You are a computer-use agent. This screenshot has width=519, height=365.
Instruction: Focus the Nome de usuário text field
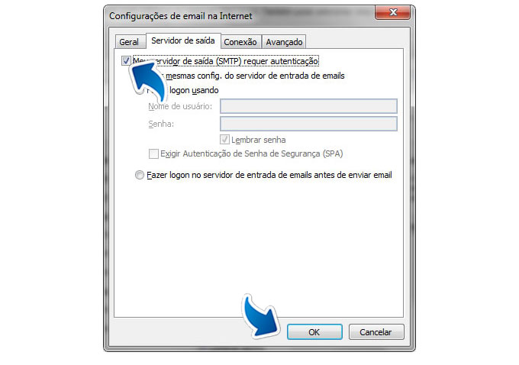pos(308,106)
